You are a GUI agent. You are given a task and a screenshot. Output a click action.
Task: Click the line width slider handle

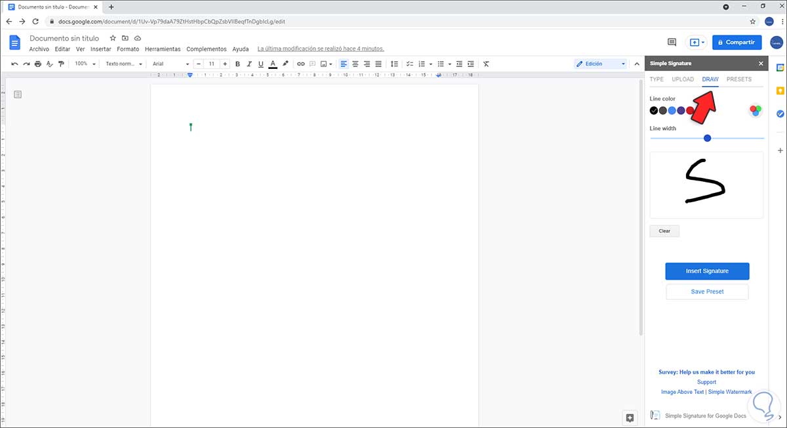coord(707,138)
